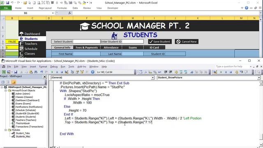Screen dimensions: 263x148
Task: Open Project Explorer from the VBA toolbar
Action: 72,72
